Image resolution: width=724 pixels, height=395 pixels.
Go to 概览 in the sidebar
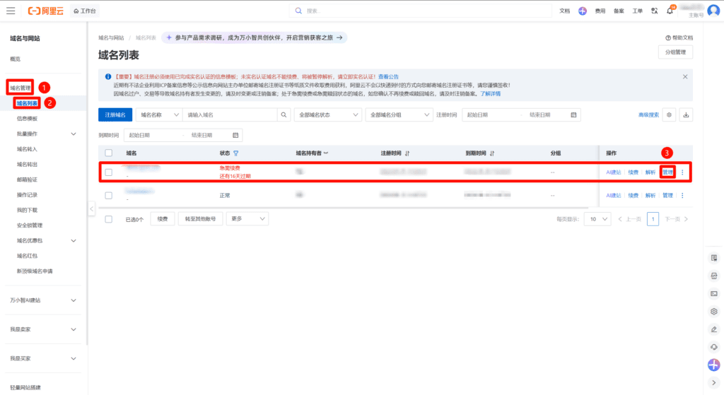16,59
